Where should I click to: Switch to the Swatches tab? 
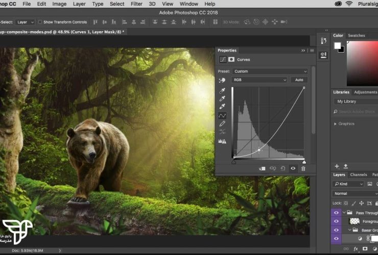pos(357,35)
